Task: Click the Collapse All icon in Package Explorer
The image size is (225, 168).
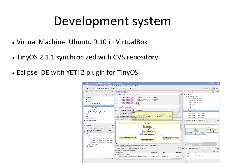Action: (x=106, y=95)
